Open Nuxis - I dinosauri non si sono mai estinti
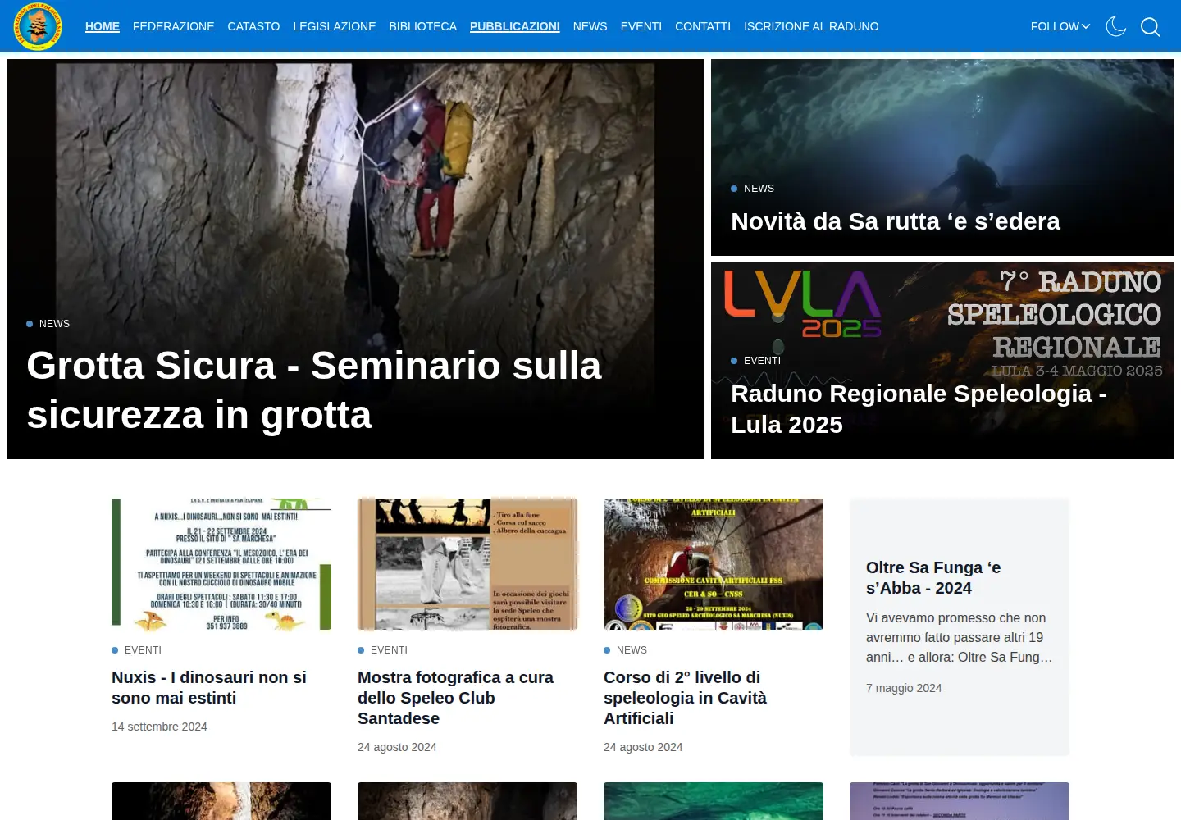Screen dimensions: 1181x820 [209, 688]
